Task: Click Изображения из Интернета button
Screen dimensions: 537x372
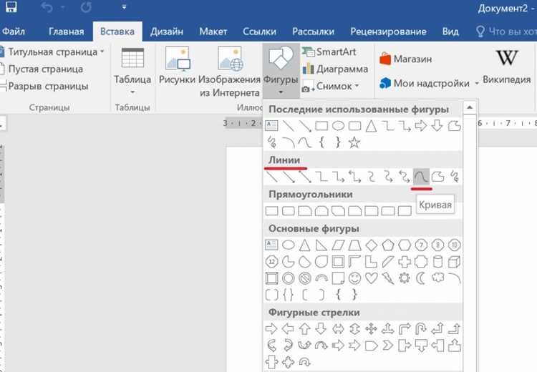Action: tap(229, 72)
